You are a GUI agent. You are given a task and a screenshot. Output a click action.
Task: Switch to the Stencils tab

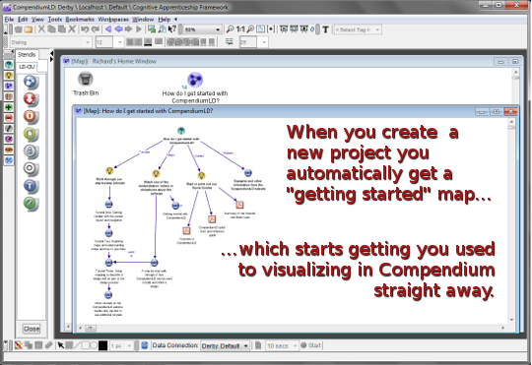click(x=27, y=54)
